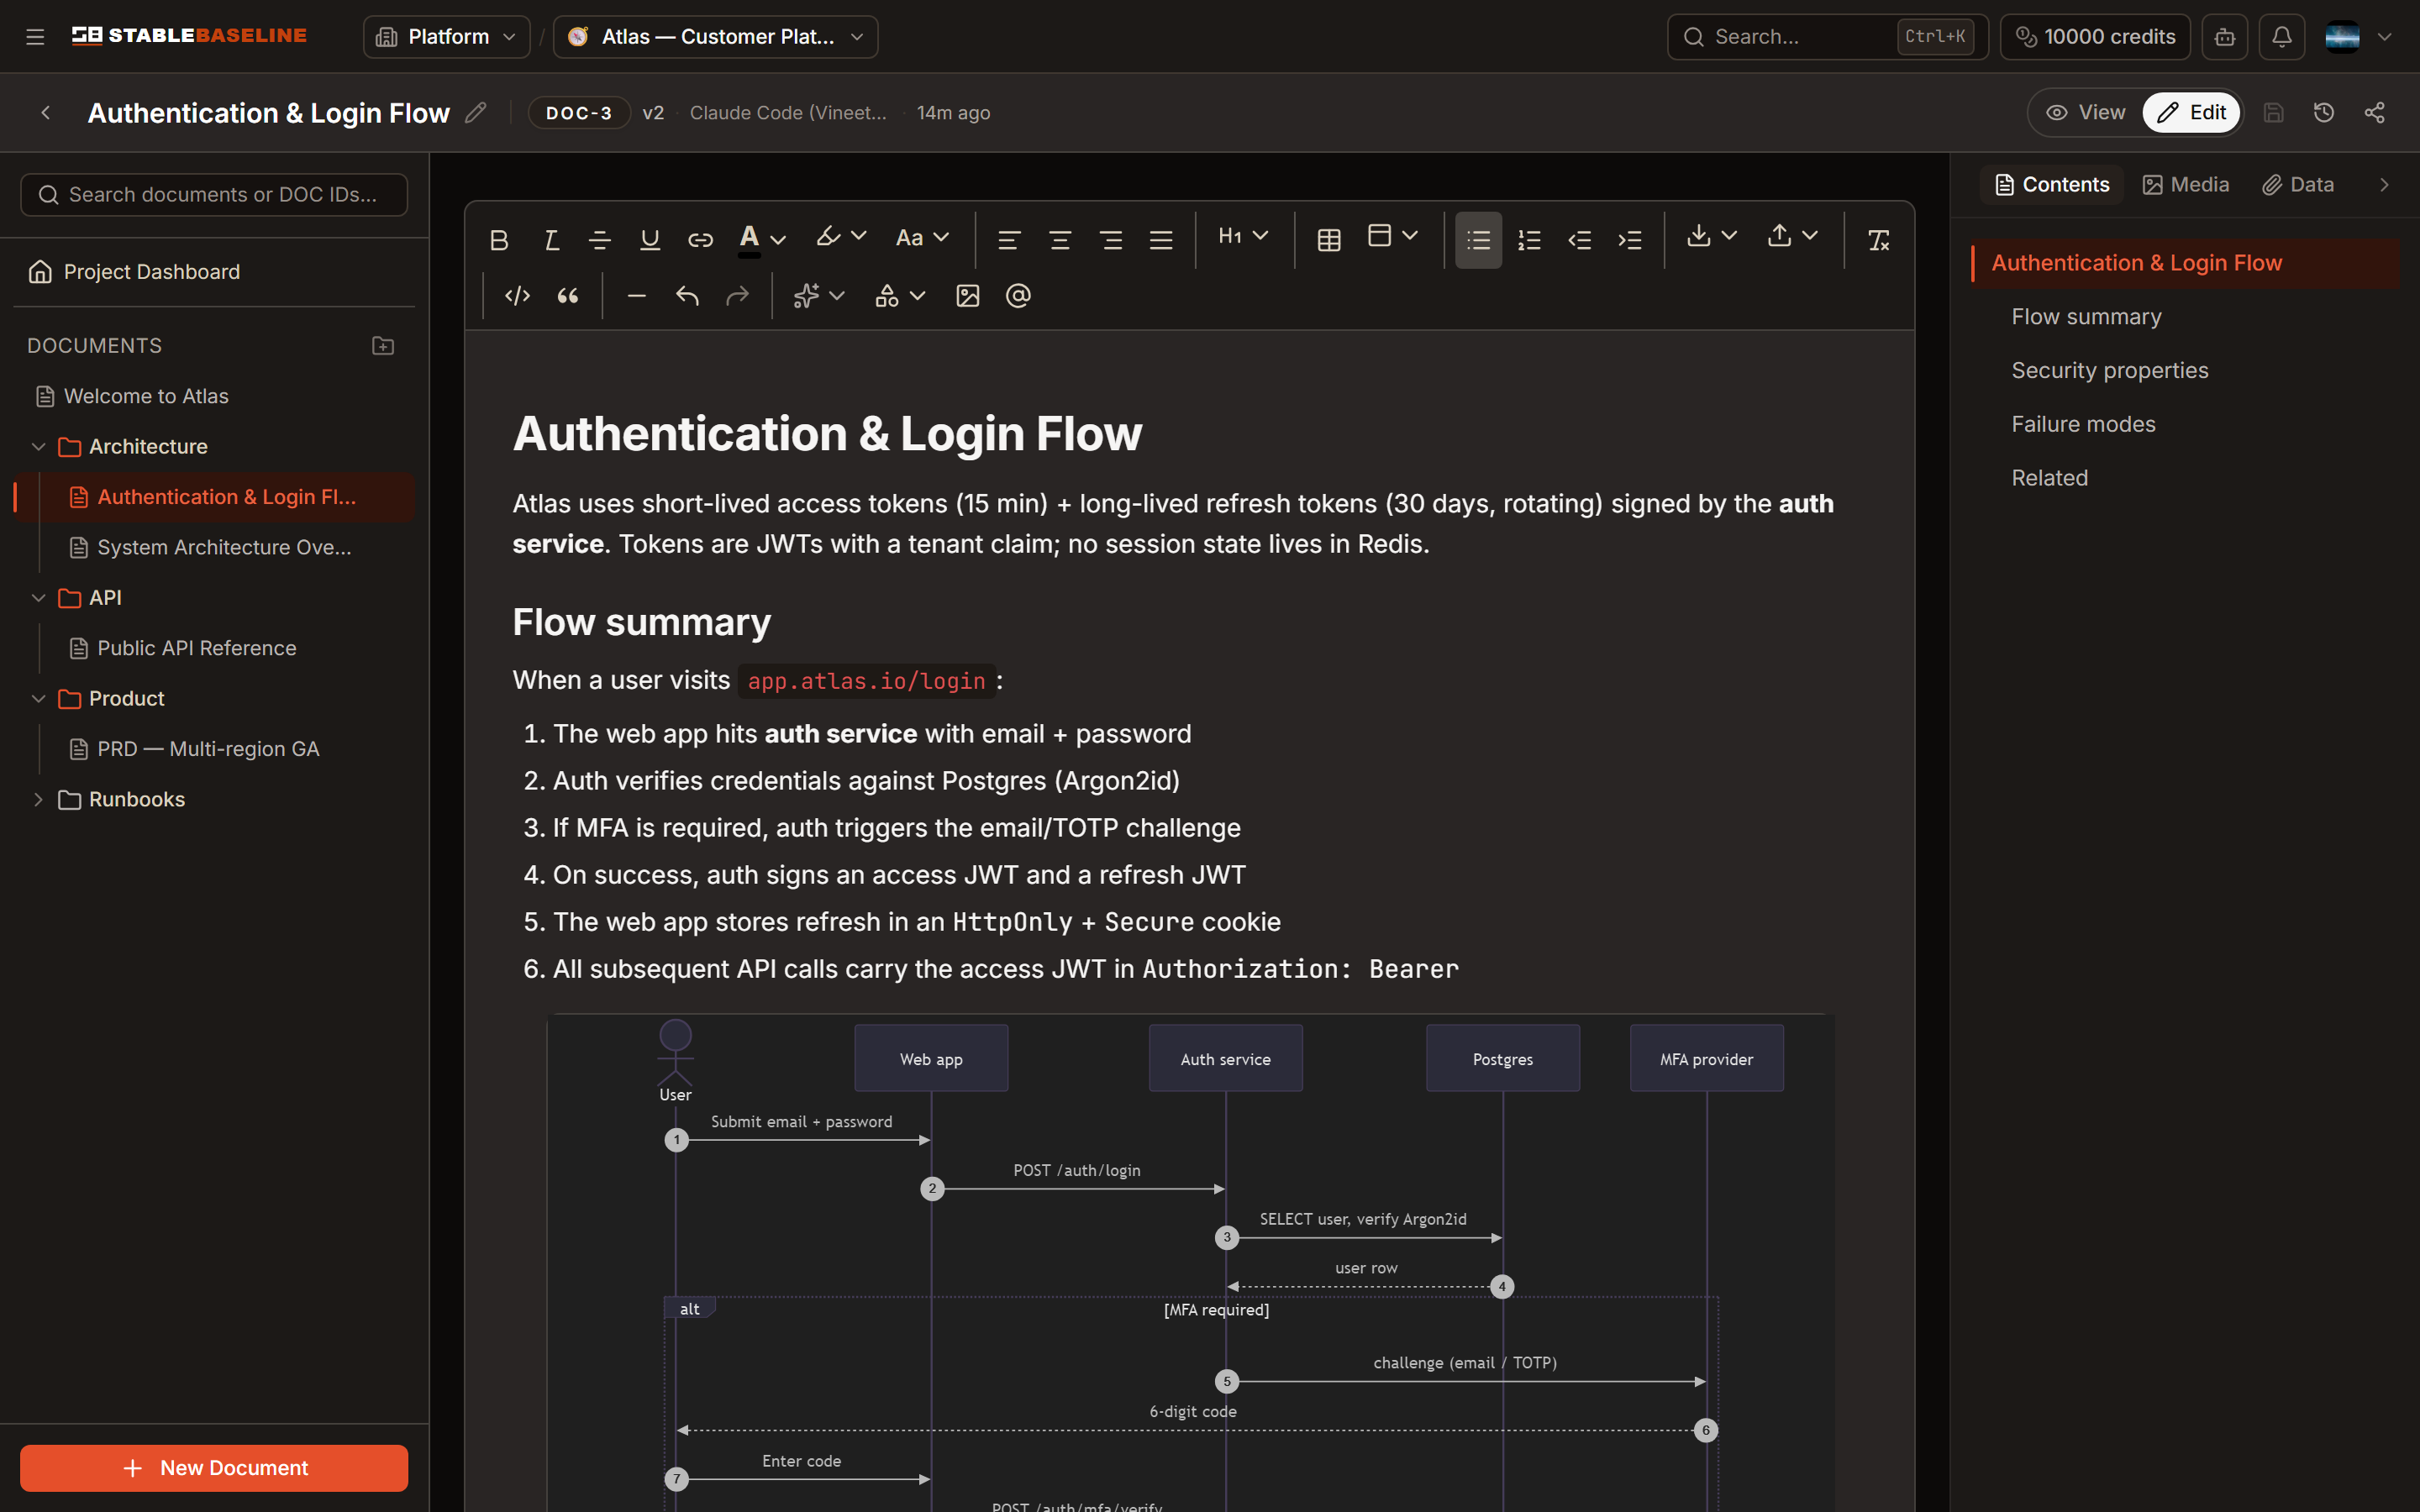The image size is (2420, 1512).
Task: Create new folder in Documents
Action: tap(383, 346)
